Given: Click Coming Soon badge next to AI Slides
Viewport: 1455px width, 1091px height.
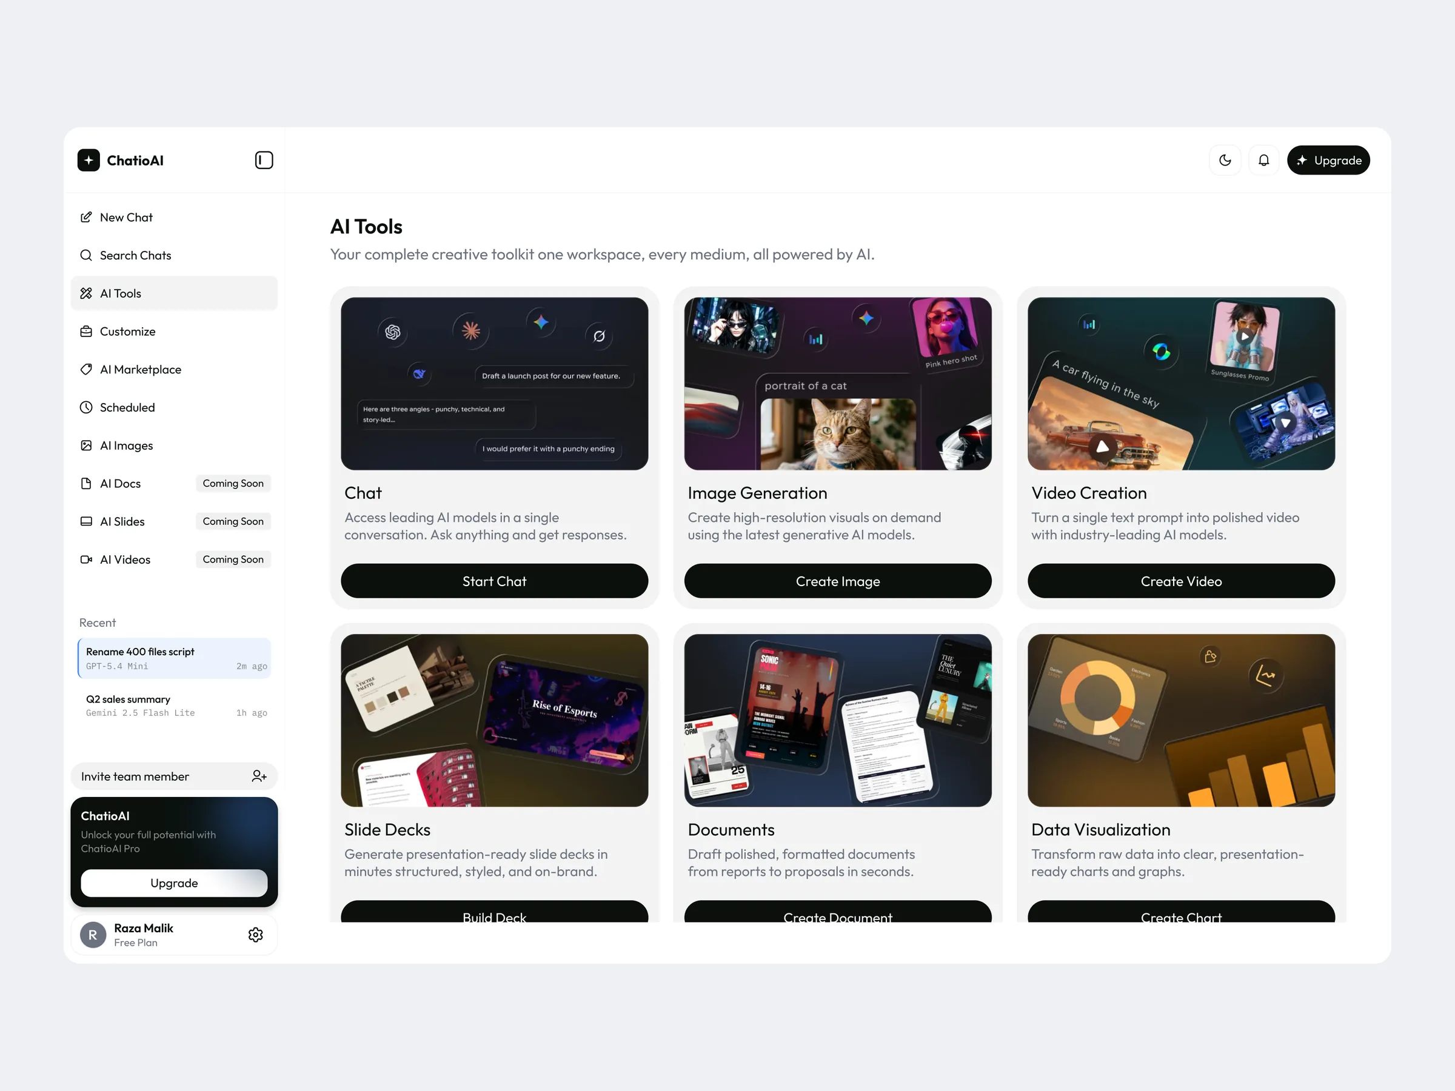Looking at the screenshot, I should pyautogui.click(x=233, y=521).
